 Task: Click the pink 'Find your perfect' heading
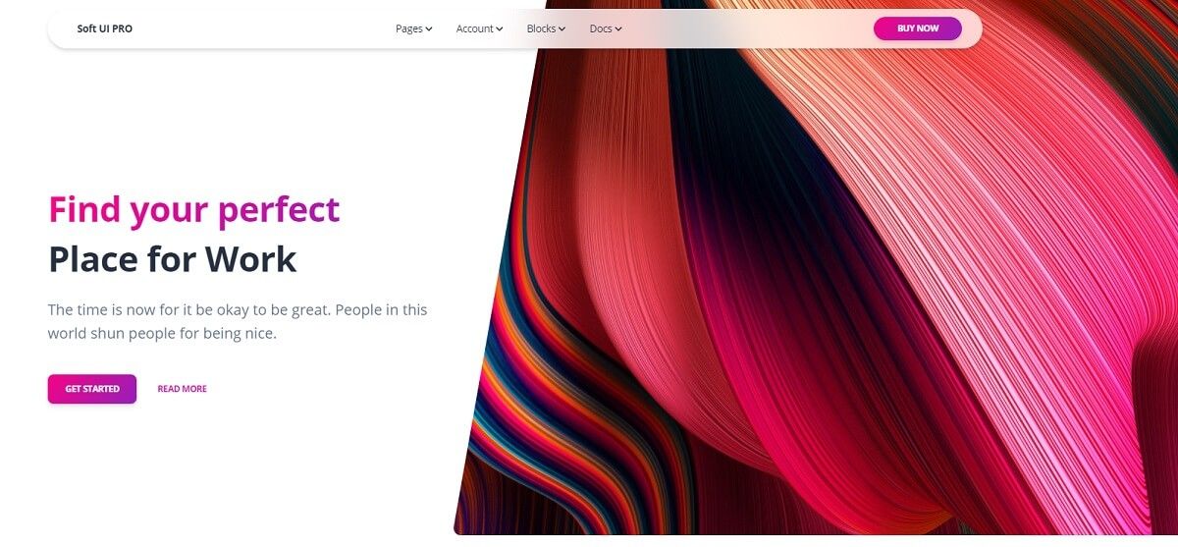[194, 209]
